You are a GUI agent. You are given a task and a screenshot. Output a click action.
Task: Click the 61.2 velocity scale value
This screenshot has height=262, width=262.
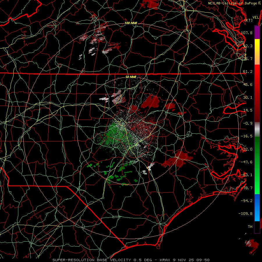click(x=248, y=72)
